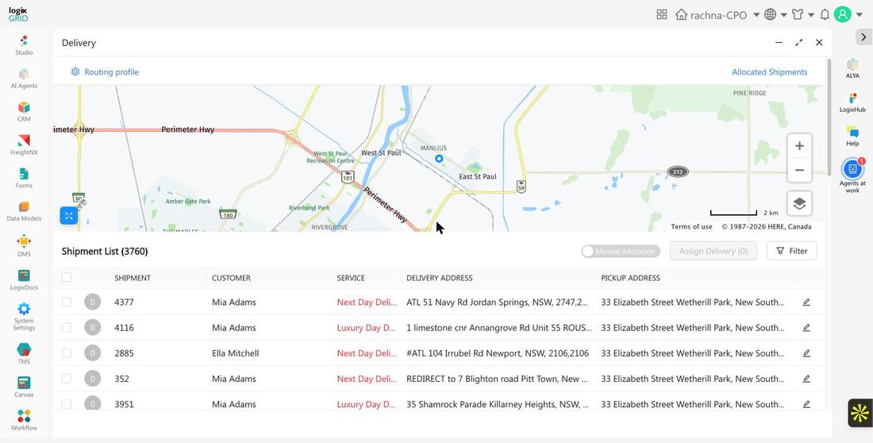873x443 pixels.
Task: Open Help chat icon
Action: tap(852, 136)
